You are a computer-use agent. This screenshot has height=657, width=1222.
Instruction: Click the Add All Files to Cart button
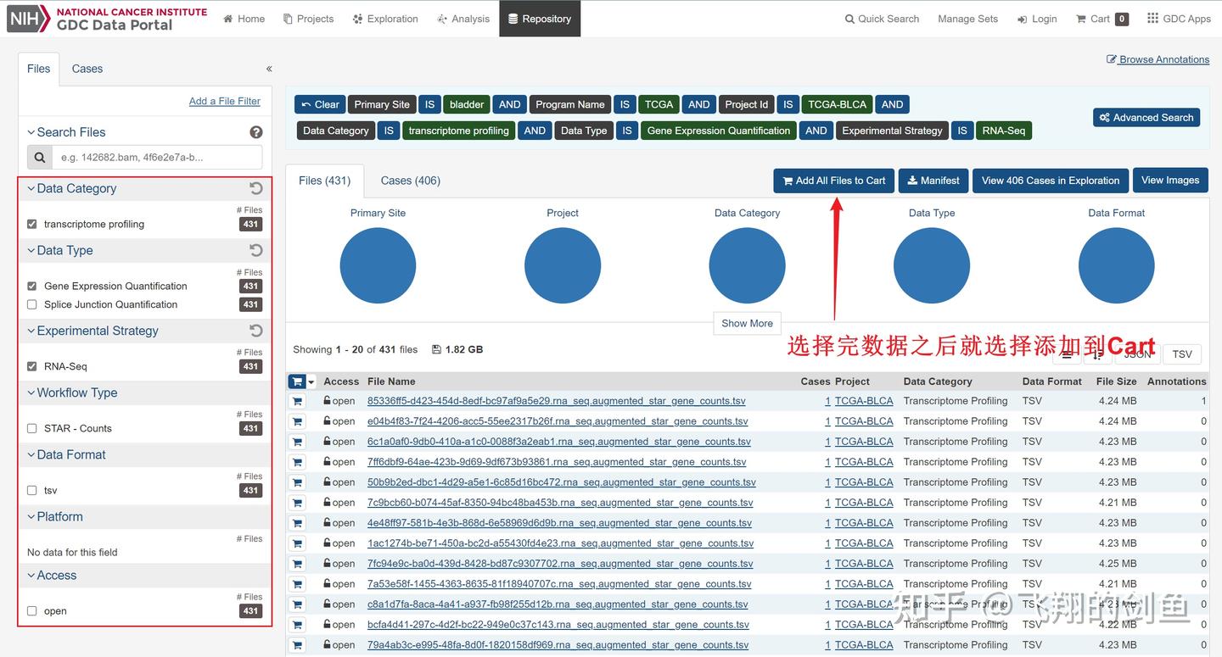tap(833, 181)
